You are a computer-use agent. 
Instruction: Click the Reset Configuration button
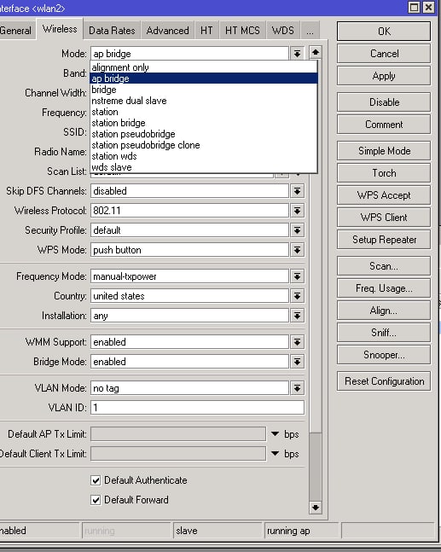[384, 381]
